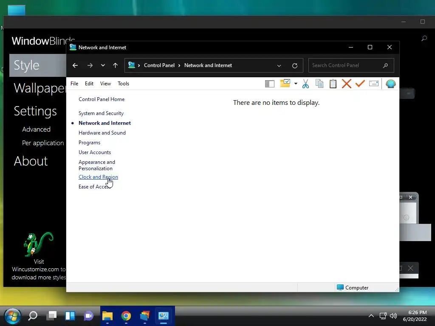Open Hardware and Sound category

click(102, 133)
